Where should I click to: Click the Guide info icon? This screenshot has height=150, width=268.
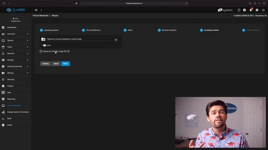pyautogui.click(x=3, y=125)
